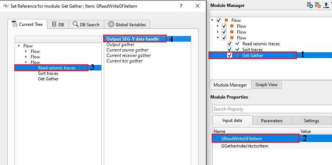This screenshot has width=332, height=165.
Task: Click the upload arrow icon in Module Manager
Action: click(x=325, y=5)
